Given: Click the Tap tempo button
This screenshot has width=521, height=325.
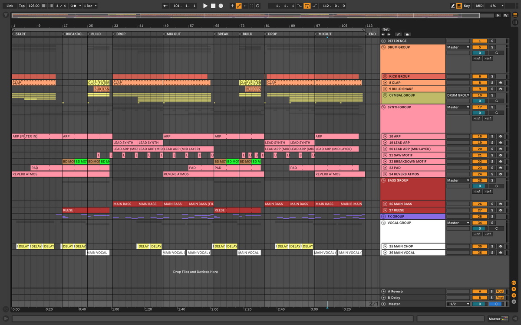Looking at the screenshot, I should tap(21, 6).
